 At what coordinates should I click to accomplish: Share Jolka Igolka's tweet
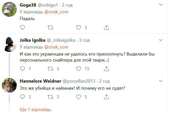pos(106,69)
